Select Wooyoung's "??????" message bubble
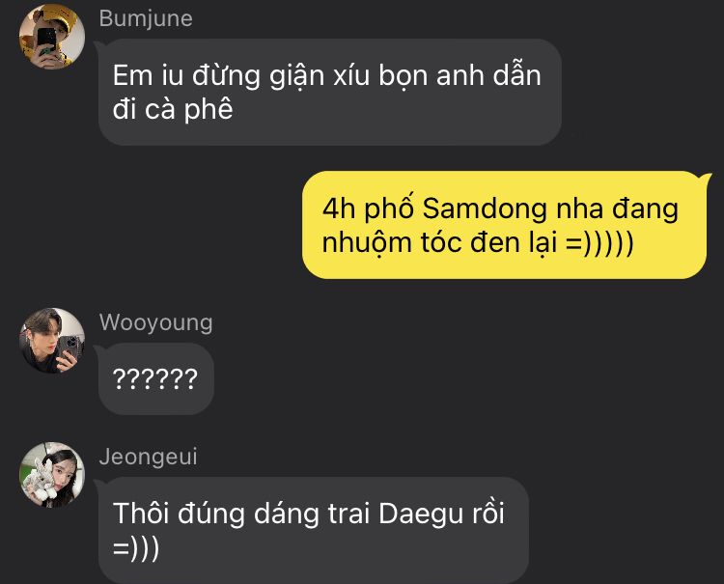The width and height of the screenshot is (724, 584). point(155,378)
